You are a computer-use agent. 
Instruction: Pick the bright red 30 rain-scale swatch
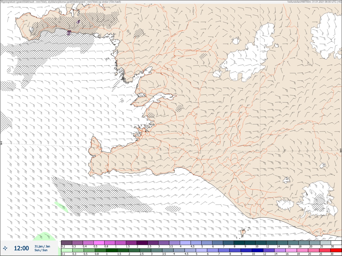point(336,250)
